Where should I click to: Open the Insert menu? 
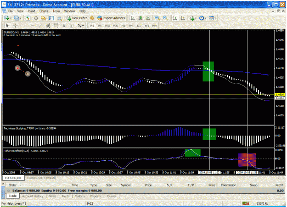pyautogui.click(x=32, y=11)
